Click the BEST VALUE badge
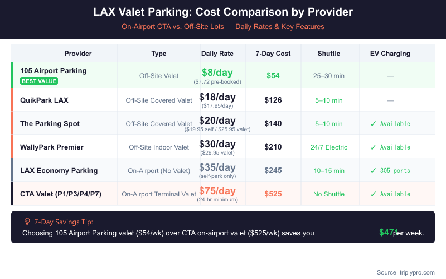 coord(39,81)
